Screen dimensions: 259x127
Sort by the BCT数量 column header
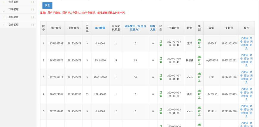click(x=100, y=28)
